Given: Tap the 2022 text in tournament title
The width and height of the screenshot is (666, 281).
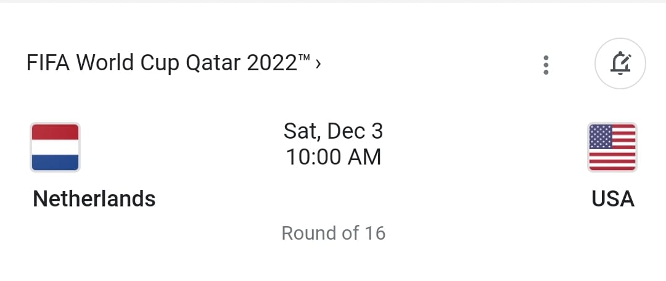Looking at the screenshot, I should click(x=272, y=63).
